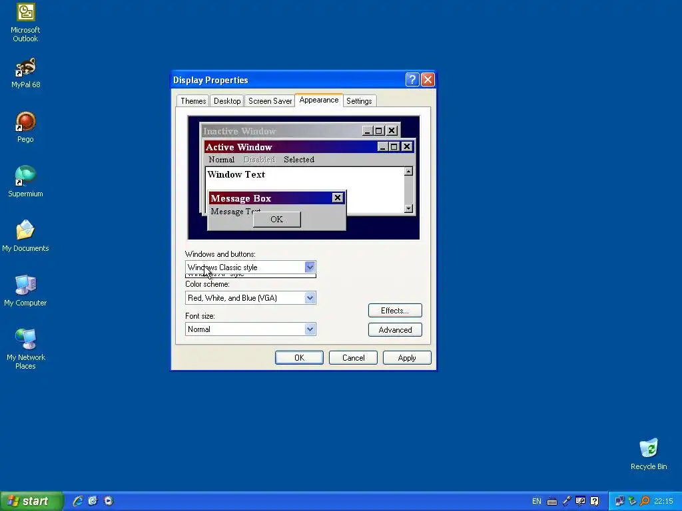This screenshot has height=511, width=682.
Task: Launch Outlook Express from Quick Launch
Action: [93, 501]
